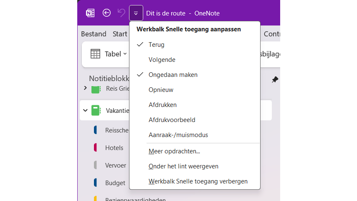Collapse the Vakantie notebook chevron
This screenshot has width=357, height=201.
click(85, 111)
